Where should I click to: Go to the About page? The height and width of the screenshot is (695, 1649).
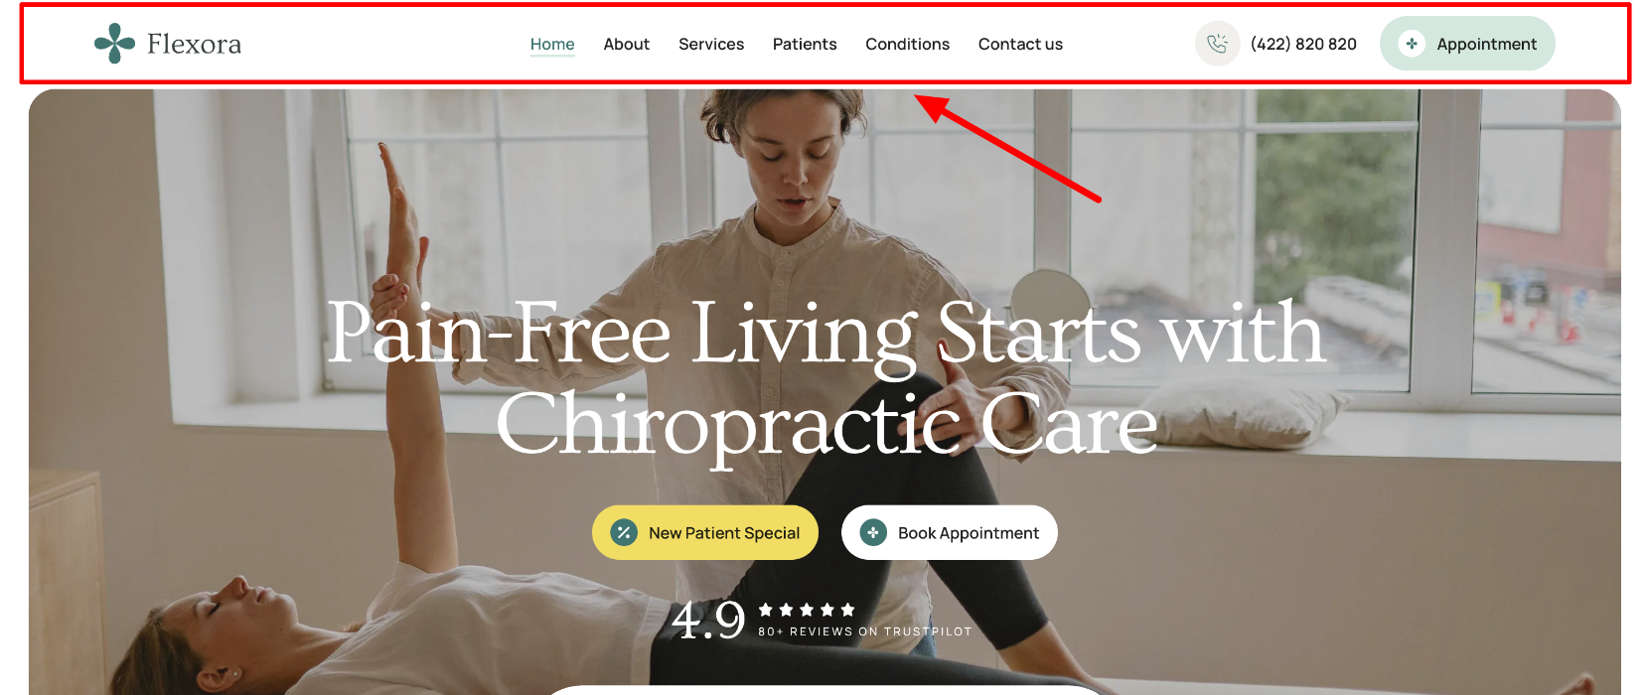click(627, 44)
